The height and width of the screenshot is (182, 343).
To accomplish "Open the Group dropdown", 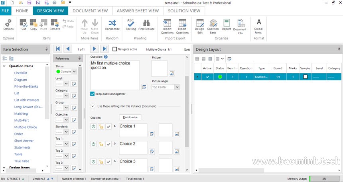I will click(x=66, y=108).
